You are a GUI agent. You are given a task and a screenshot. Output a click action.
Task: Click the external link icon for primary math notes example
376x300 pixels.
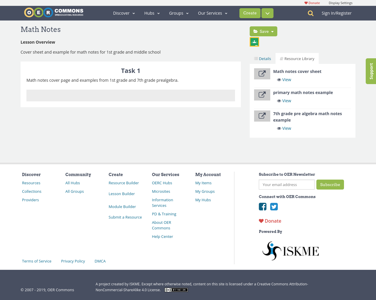point(262,95)
